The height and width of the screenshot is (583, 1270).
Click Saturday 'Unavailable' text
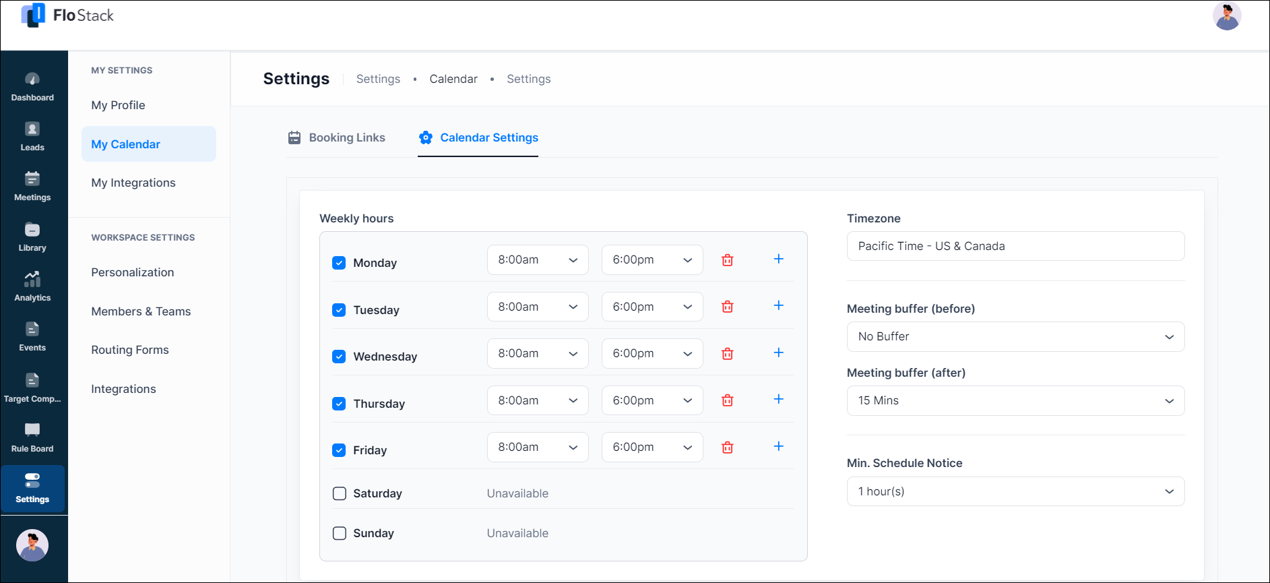(x=517, y=493)
